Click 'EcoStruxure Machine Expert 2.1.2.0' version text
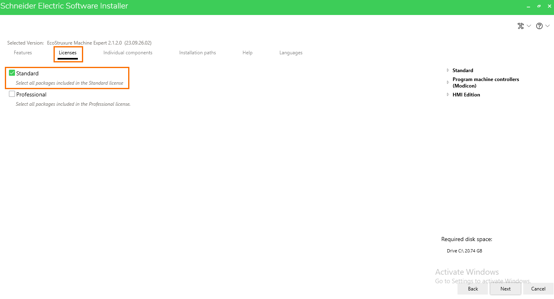The height and width of the screenshot is (299, 554). click(84, 43)
